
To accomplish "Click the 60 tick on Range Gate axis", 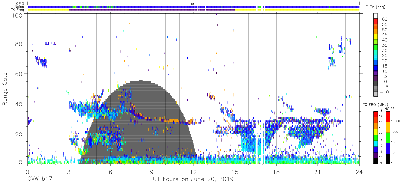I will pyautogui.click(x=19, y=74).
